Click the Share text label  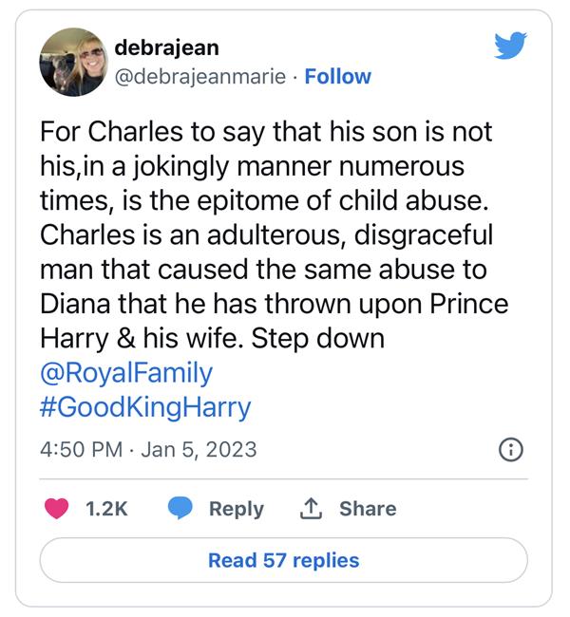367,509
